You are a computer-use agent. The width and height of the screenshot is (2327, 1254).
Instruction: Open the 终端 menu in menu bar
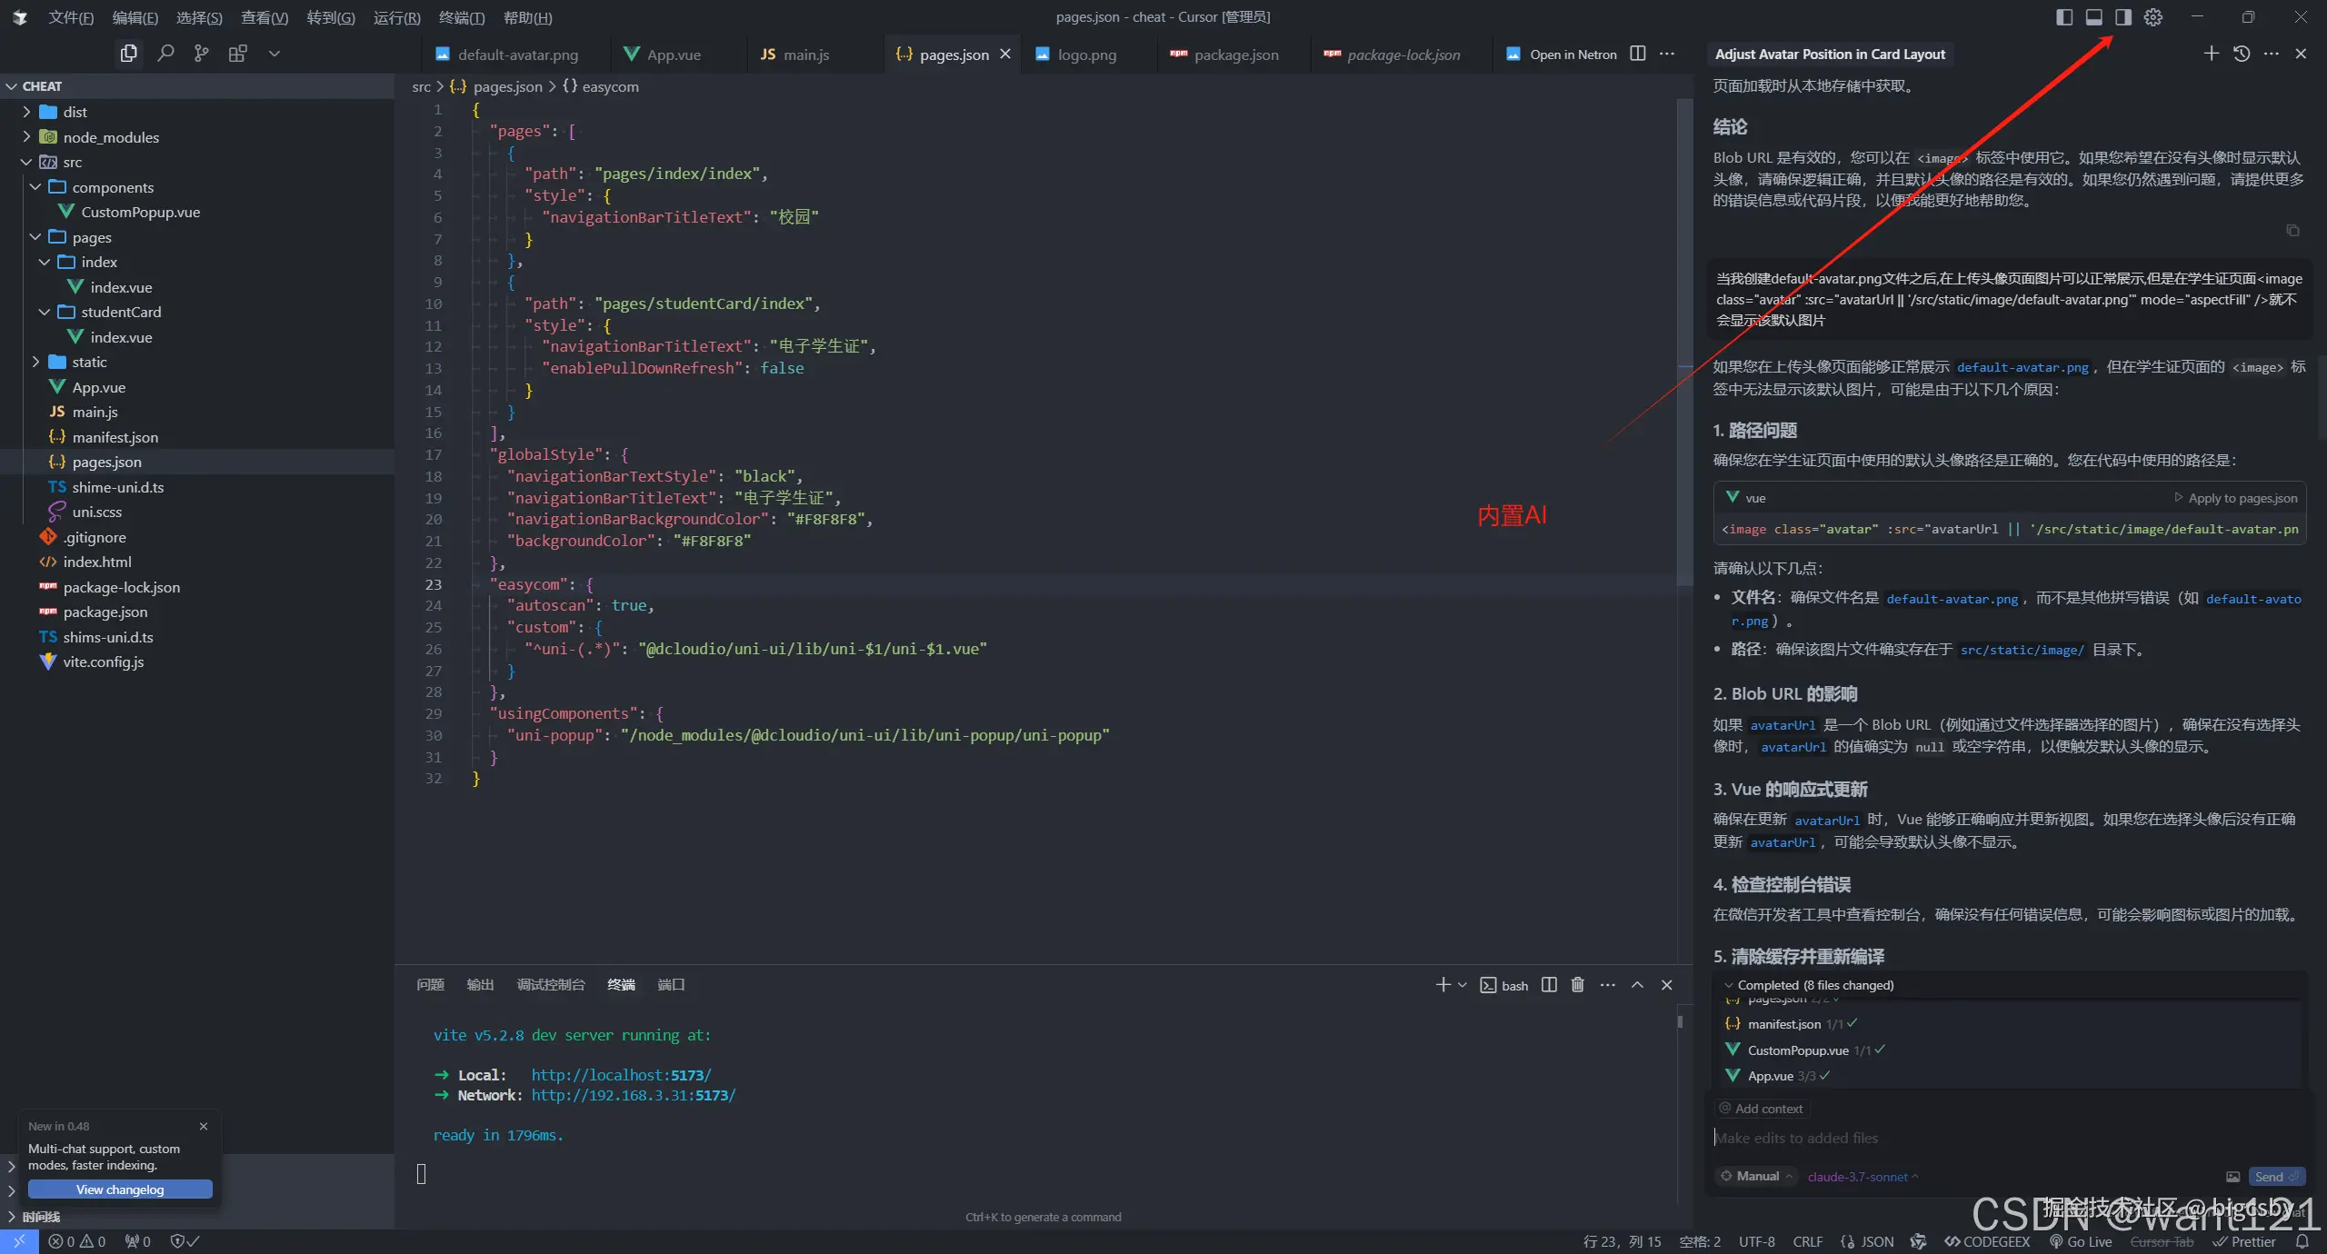[x=461, y=17]
